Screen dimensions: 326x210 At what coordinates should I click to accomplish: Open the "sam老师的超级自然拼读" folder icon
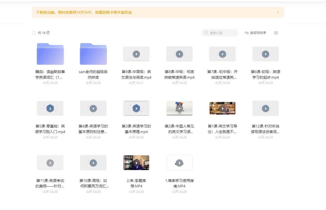coord(93,54)
